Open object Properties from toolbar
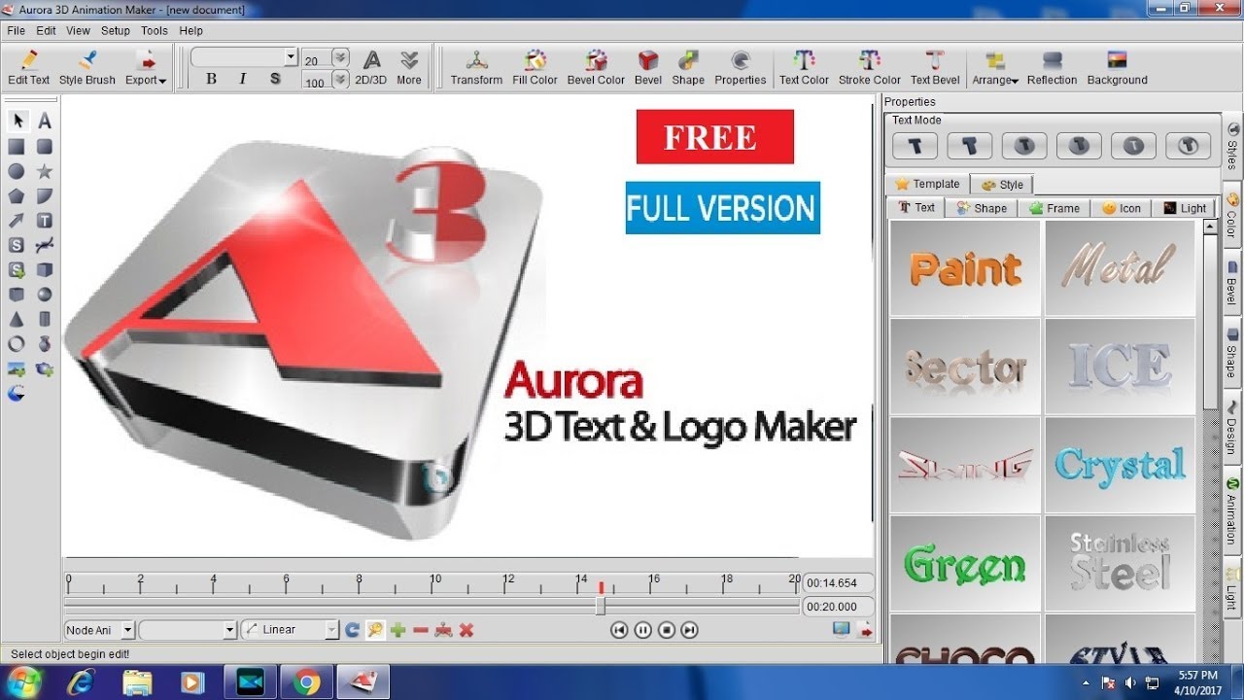The image size is (1244, 700). 741,68
